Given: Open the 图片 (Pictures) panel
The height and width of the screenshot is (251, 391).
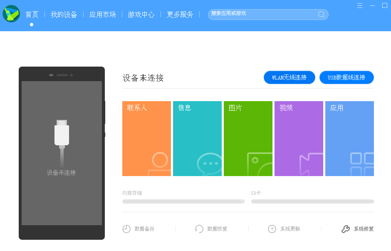Looking at the screenshot, I should (248, 138).
